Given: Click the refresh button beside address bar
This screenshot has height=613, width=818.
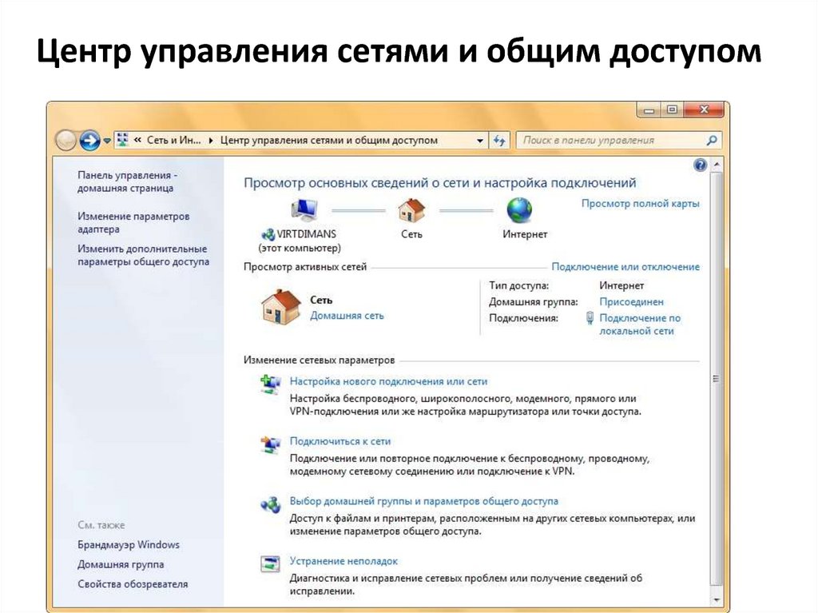Looking at the screenshot, I should [x=500, y=141].
